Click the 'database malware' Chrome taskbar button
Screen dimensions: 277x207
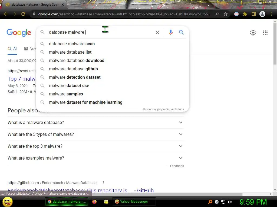click(67, 202)
